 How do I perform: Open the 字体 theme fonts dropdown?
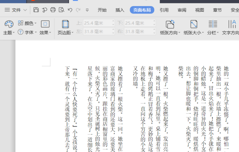pos(27,32)
